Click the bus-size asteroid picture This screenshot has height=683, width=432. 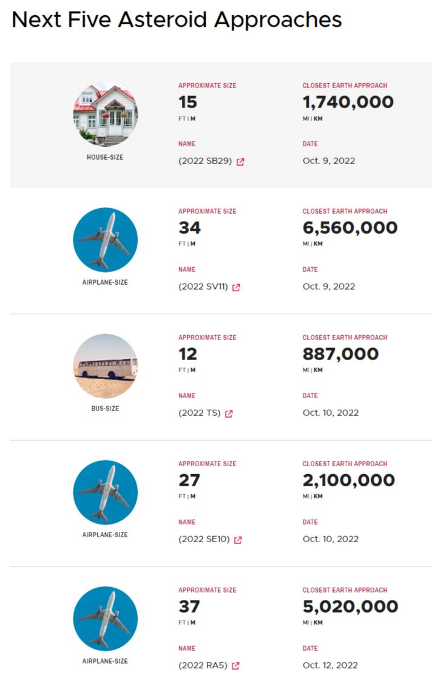pos(105,366)
